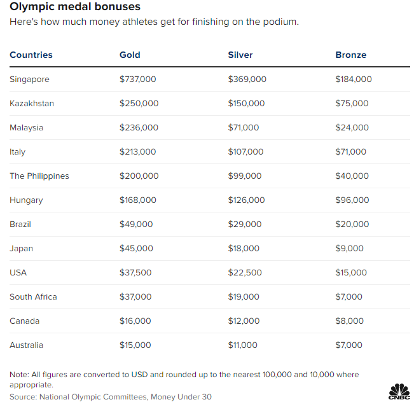Select Australia's $15,000 gold cell

[135, 345]
